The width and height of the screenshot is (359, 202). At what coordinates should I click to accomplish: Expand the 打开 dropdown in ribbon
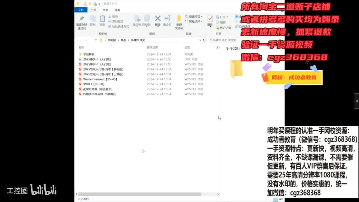pos(222,17)
